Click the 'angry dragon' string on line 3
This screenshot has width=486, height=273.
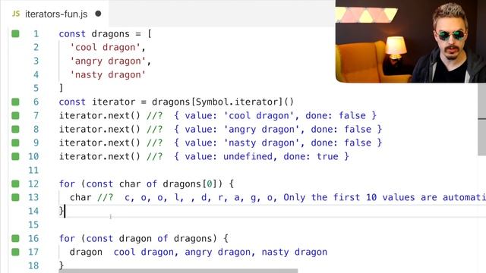point(108,61)
